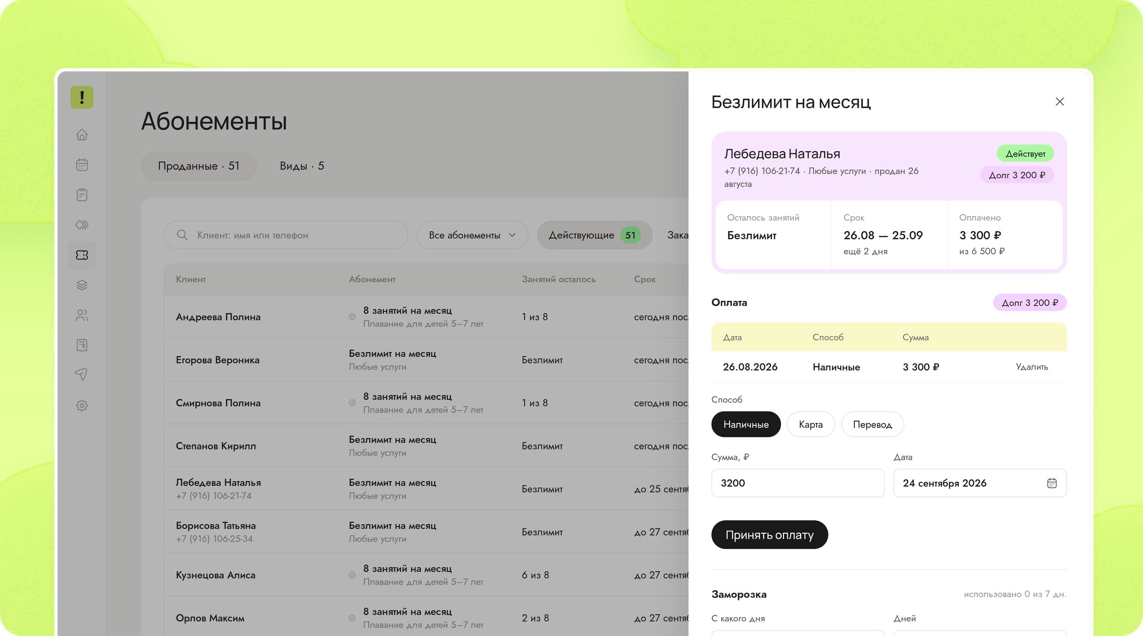Switch to the Проданные · 51 tab
1143x636 pixels.
199,166
